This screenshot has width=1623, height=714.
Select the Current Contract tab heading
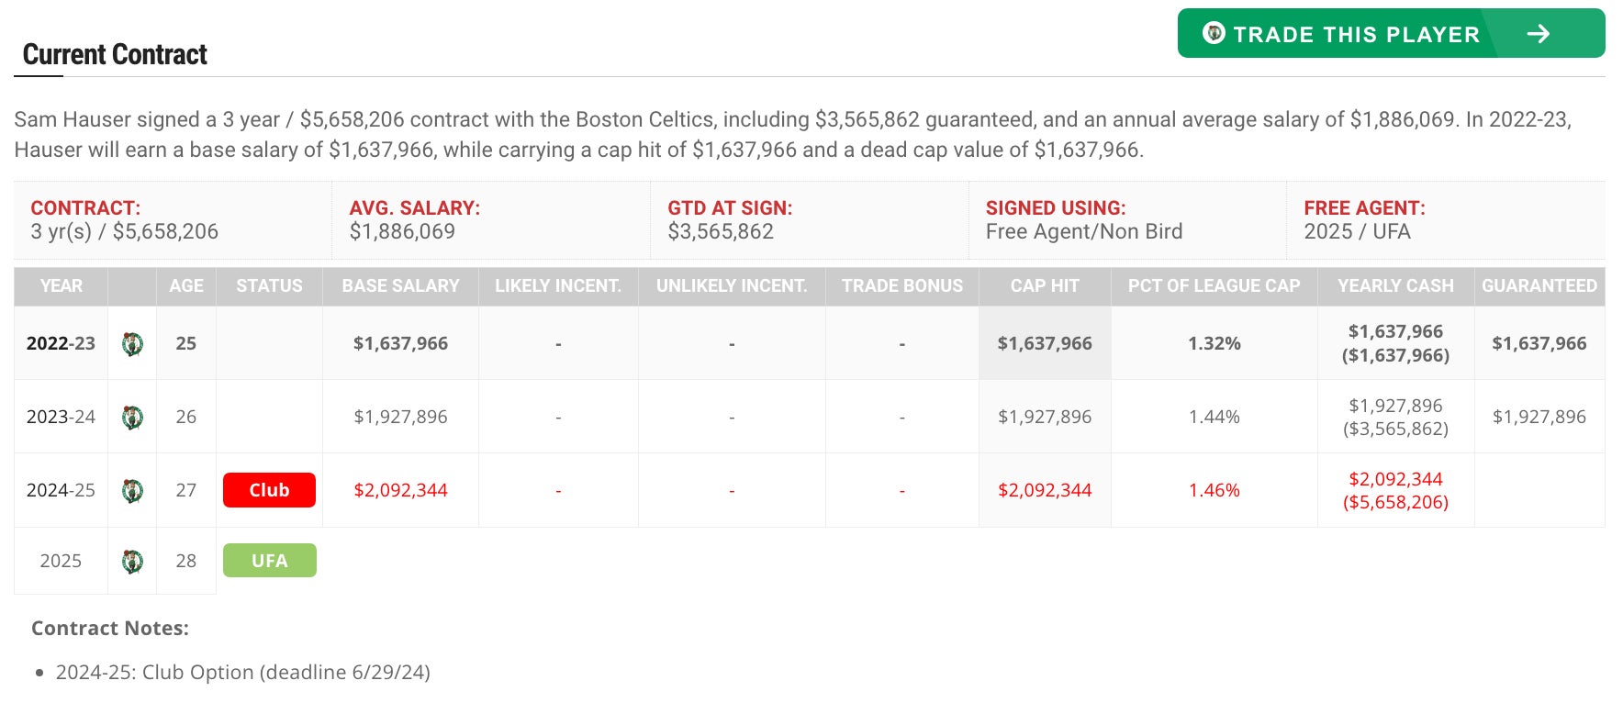[115, 55]
